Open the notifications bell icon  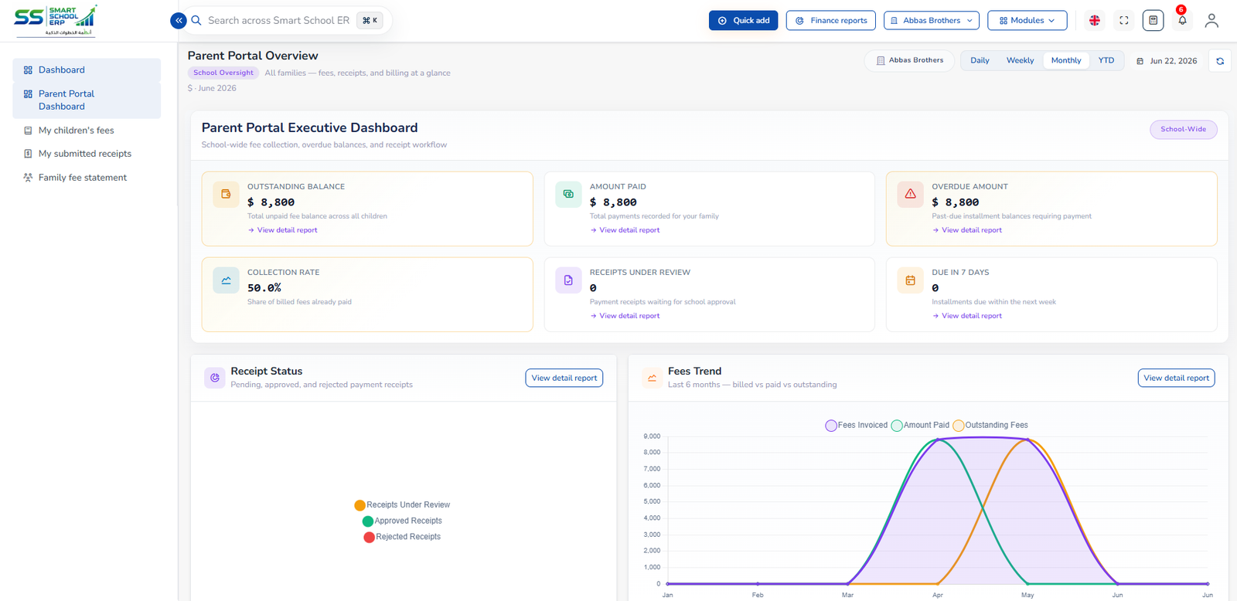tap(1182, 21)
